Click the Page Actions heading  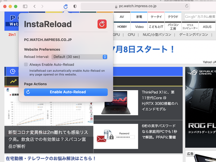pos(36,84)
